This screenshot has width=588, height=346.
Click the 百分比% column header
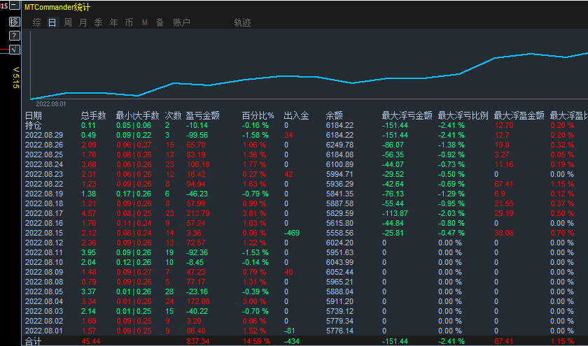(x=258, y=115)
